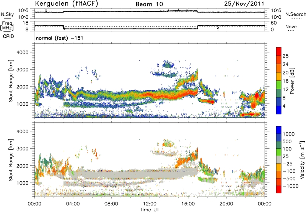Click the '60' Nave axis tick label
Viewport: 306px width, 212px height.
(x=273, y=23)
